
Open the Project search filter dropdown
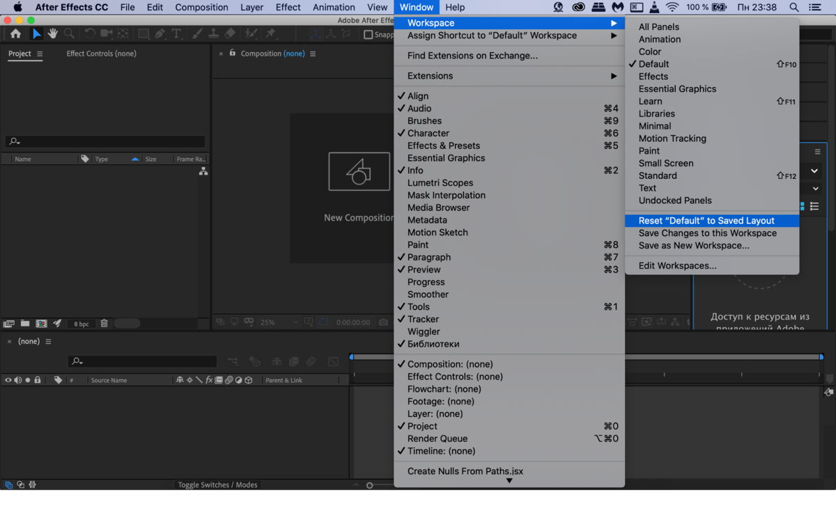(x=14, y=141)
